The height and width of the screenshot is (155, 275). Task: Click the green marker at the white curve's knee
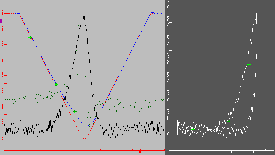pyautogui.click(x=228, y=121)
